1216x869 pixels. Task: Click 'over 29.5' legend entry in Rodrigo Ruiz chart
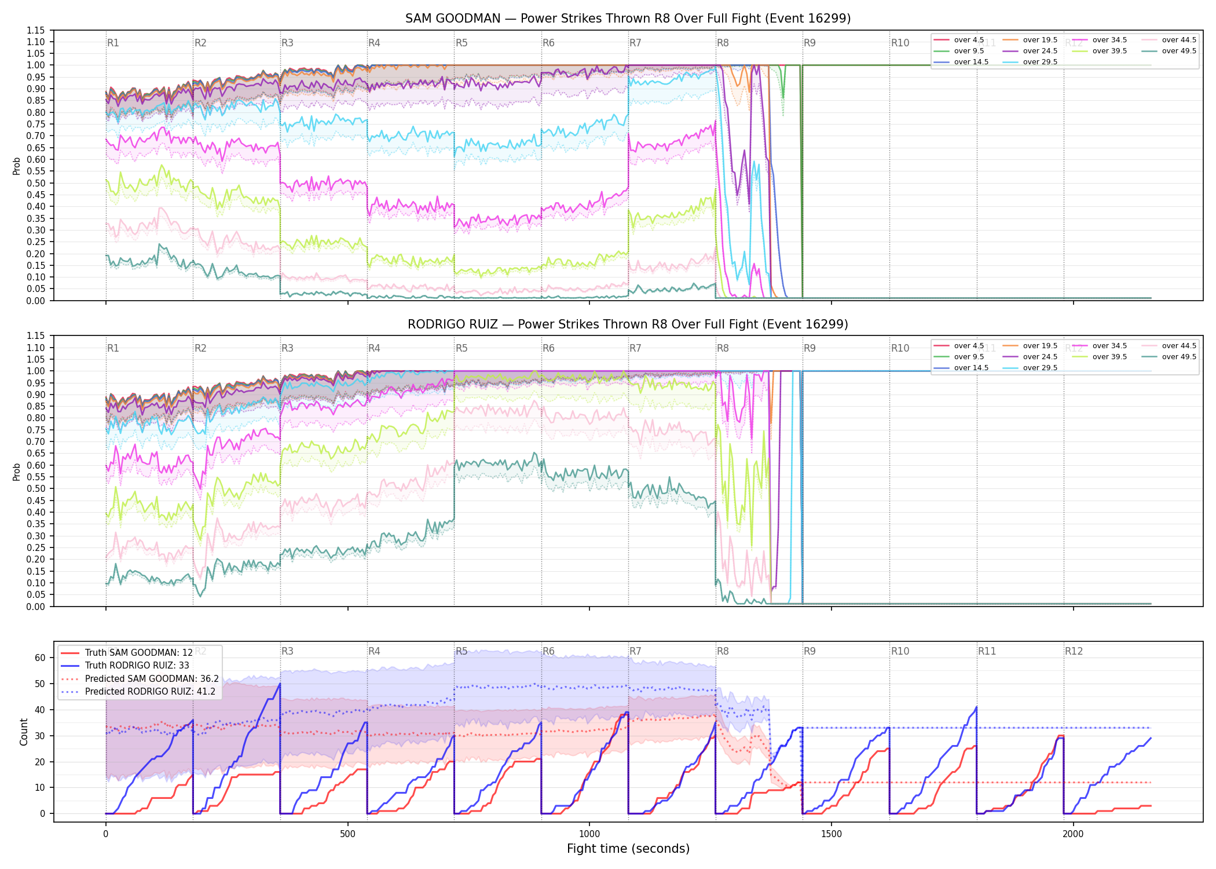pyautogui.click(x=1030, y=368)
